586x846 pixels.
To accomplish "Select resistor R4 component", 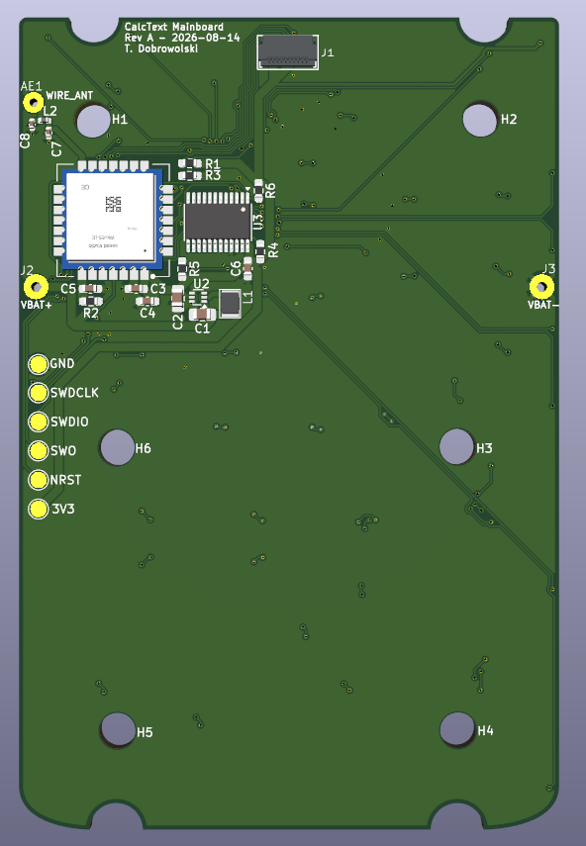I will coord(260,251).
